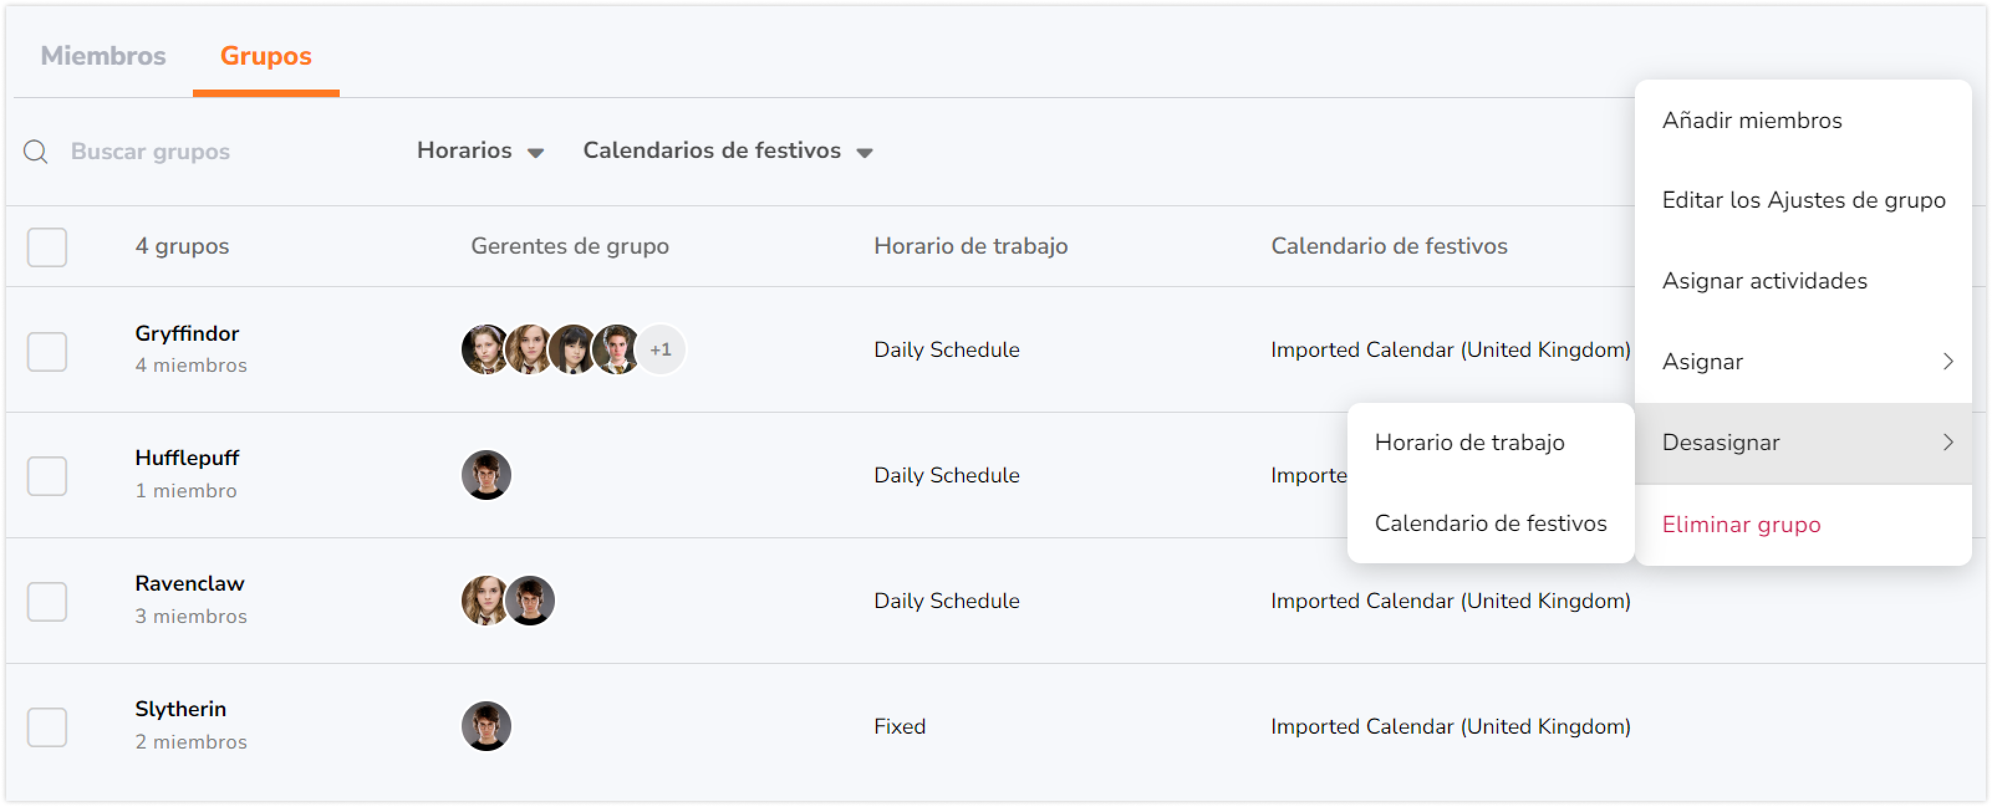Choose Editar los Ajustes de grupo
Image resolution: width=1992 pixels, height=807 pixels.
[x=1802, y=201]
